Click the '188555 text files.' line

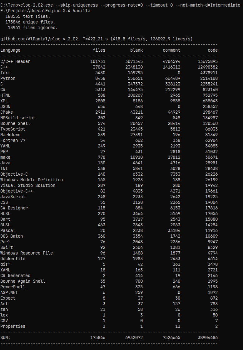[x=28, y=16]
